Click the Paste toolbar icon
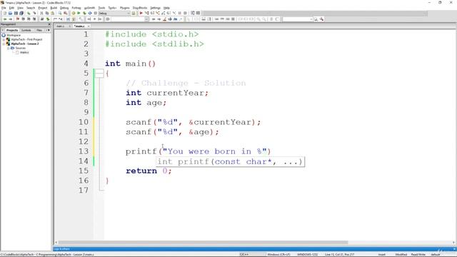Viewport: 457px width, 257px height. [x=52, y=13]
